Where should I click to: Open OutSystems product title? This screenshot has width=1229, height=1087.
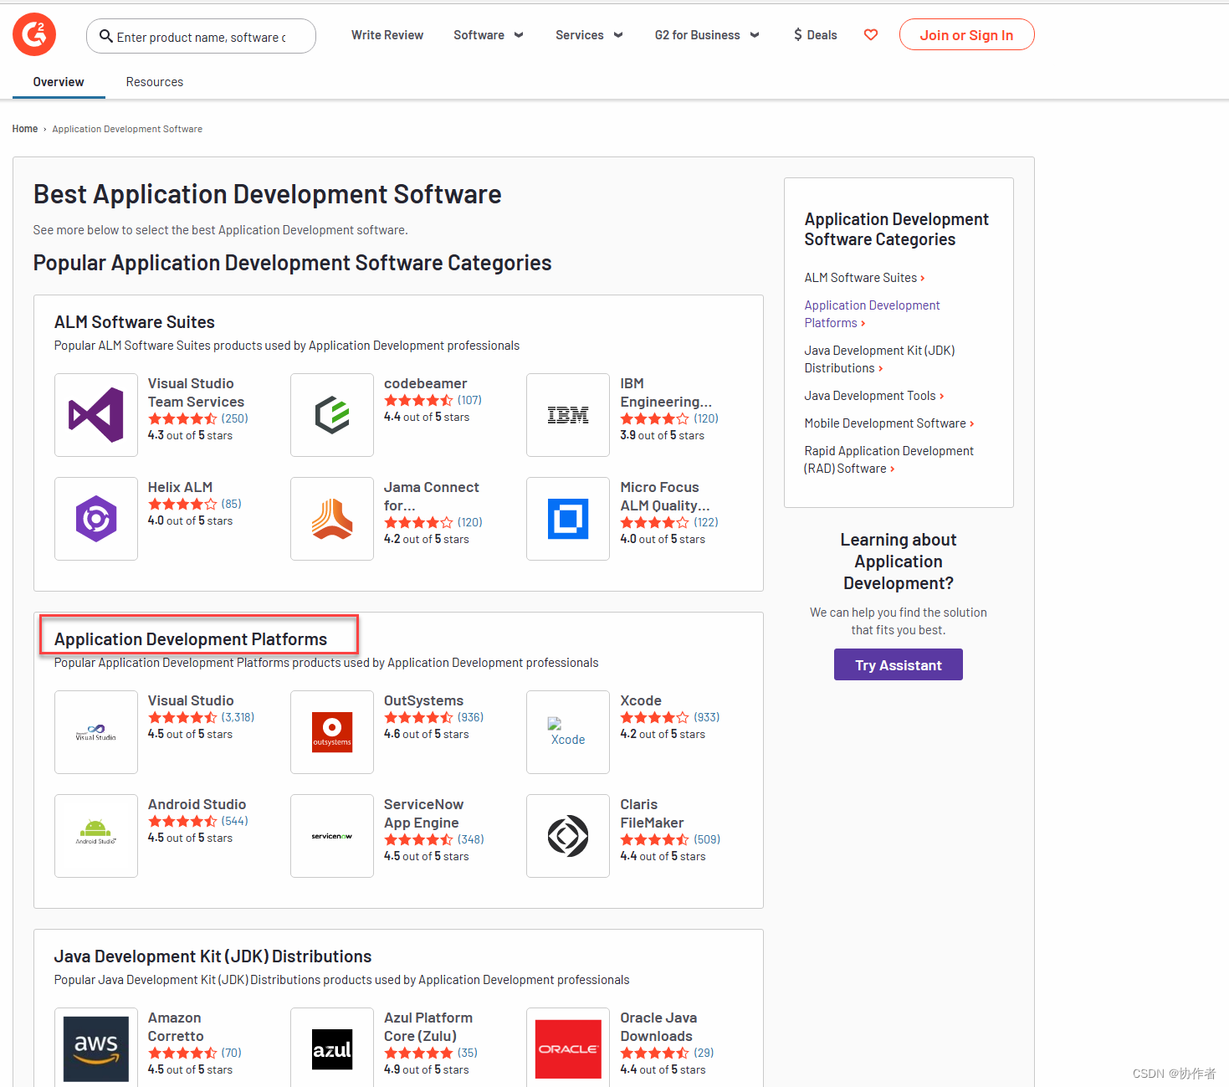click(x=423, y=700)
